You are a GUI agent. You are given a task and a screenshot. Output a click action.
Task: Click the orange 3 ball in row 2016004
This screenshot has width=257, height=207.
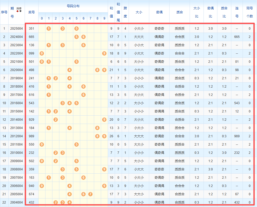click(63, 103)
